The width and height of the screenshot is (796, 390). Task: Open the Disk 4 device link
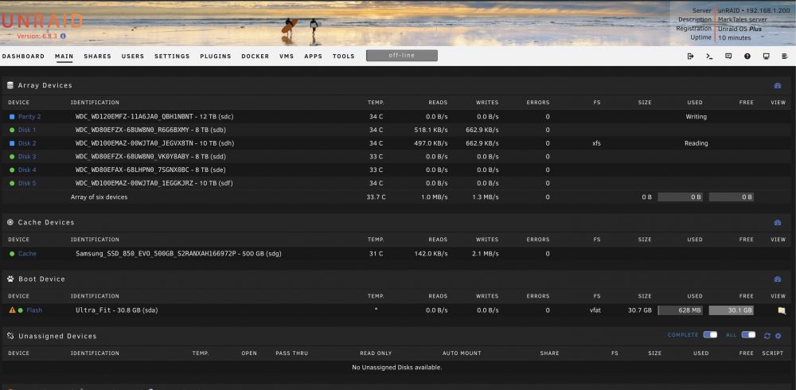coord(27,170)
